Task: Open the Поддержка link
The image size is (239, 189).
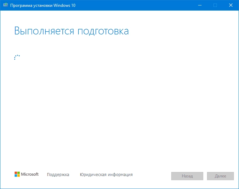Action: click(x=58, y=174)
